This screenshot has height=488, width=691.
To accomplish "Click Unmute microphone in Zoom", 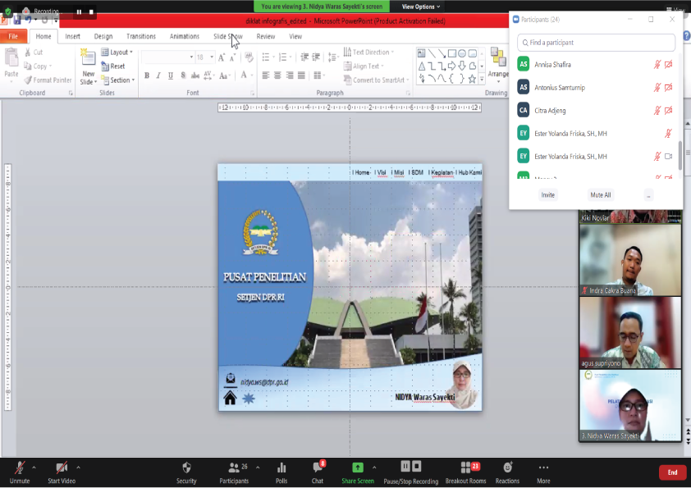I will tap(20, 472).
